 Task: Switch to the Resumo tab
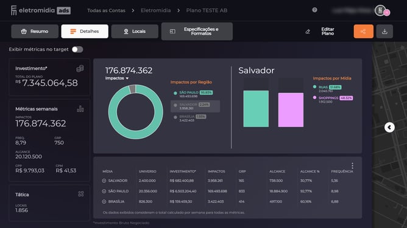point(35,32)
